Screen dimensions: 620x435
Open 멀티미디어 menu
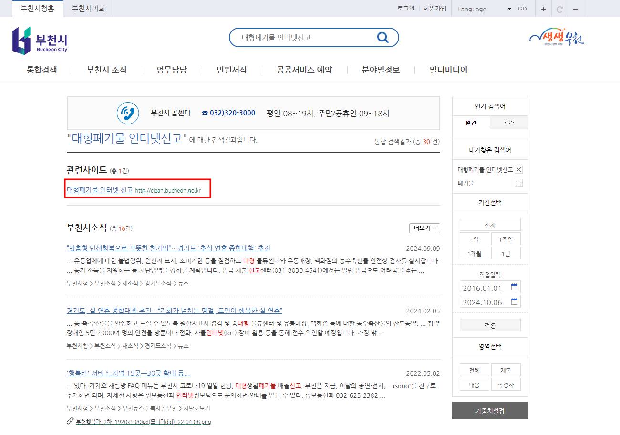click(448, 70)
